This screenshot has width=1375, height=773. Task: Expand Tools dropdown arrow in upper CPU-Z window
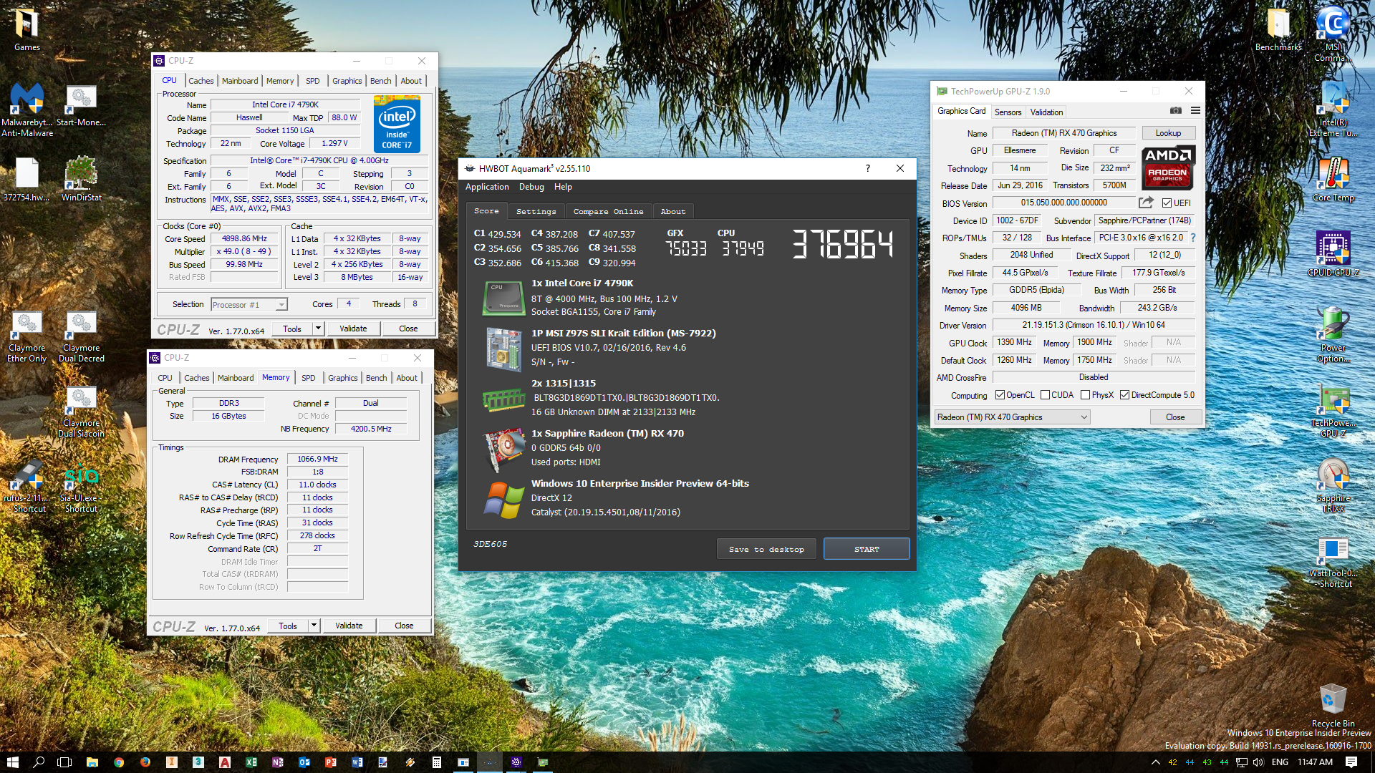[x=318, y=329]
